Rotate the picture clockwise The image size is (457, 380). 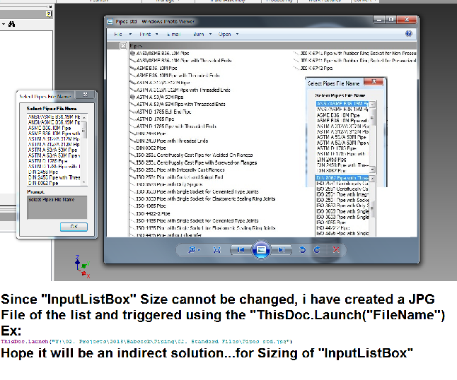coord(317,249)
